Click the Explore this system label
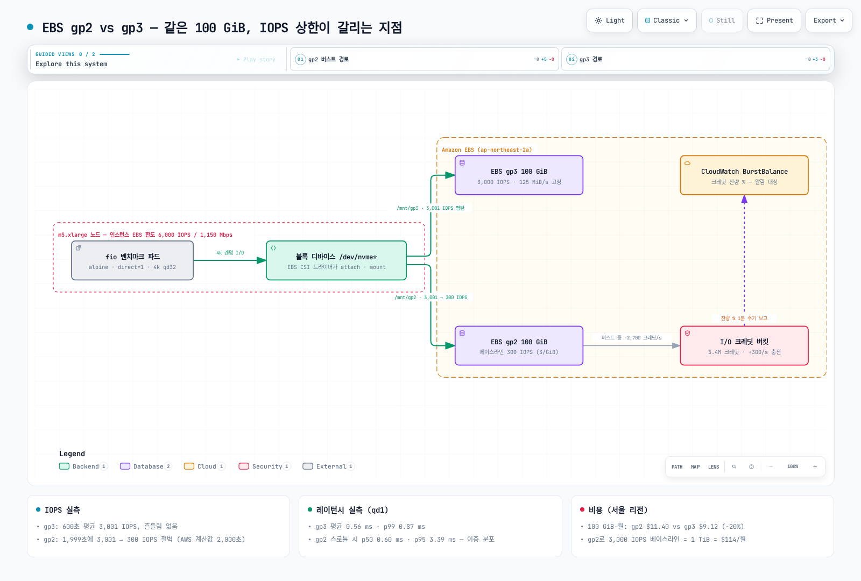The image size is (861, 581). pyautogui.click(x=71, y=64)
